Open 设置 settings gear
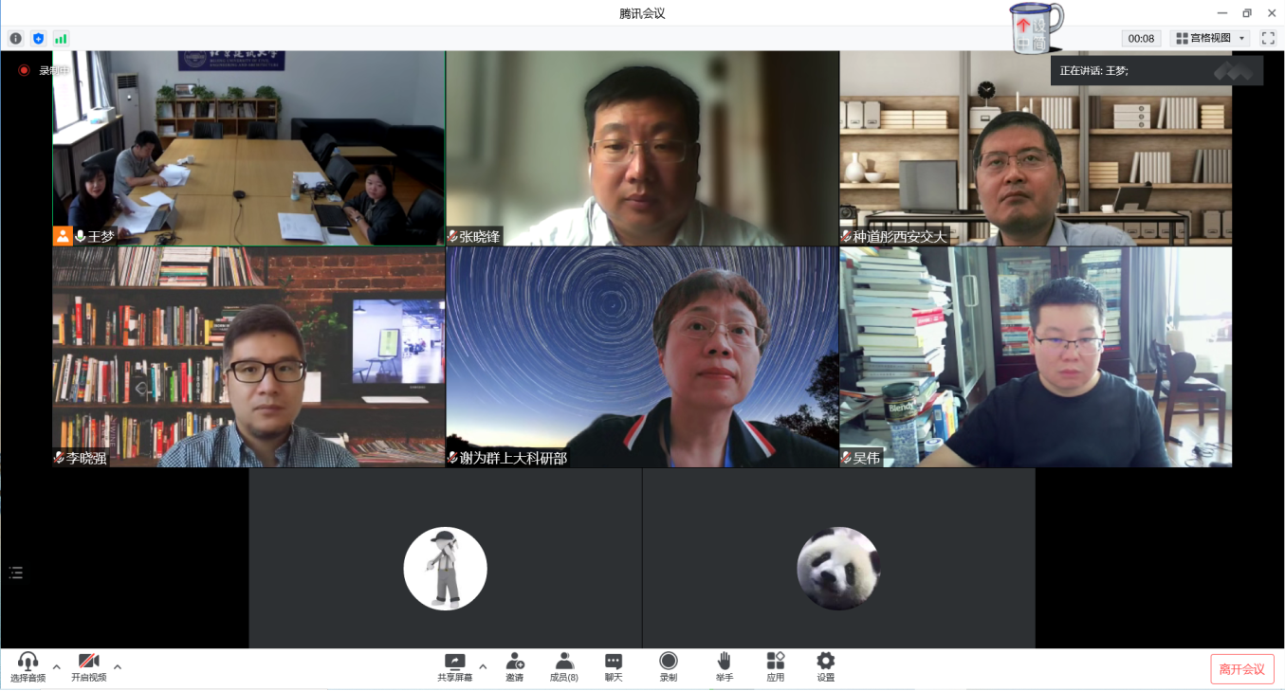 point(825,666)
